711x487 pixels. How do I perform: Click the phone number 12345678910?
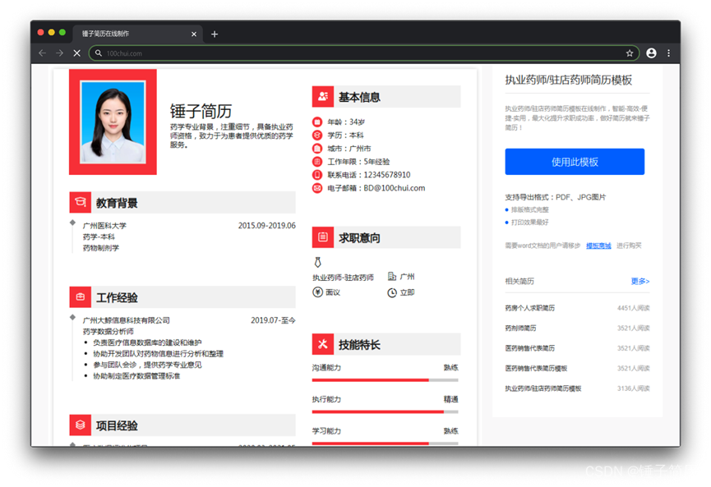(387, 175)
